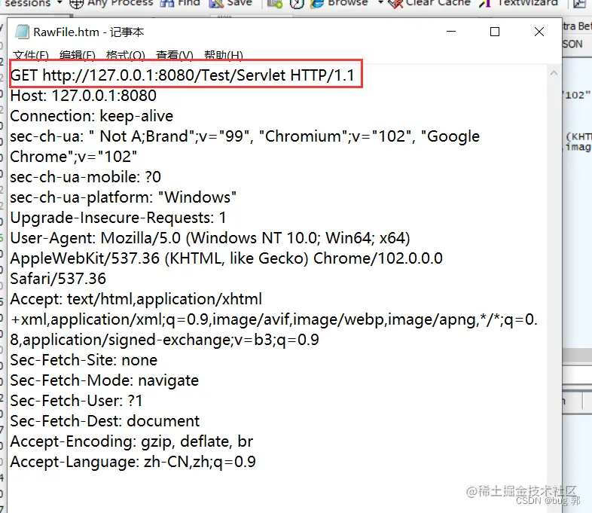
Task: Click the Any Process target icon in Fiddler
Action: pos(76,4)
